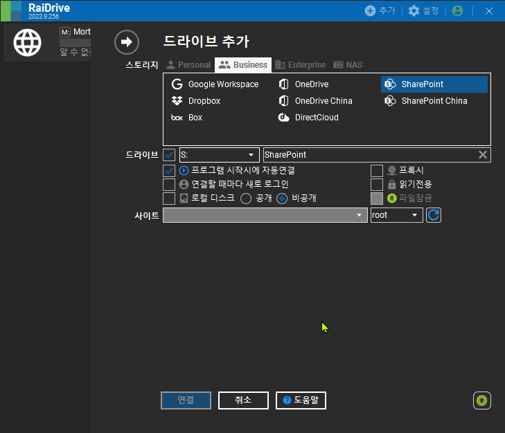
Task: Refresh the site list with reload icon
Action: click(434, 215)
